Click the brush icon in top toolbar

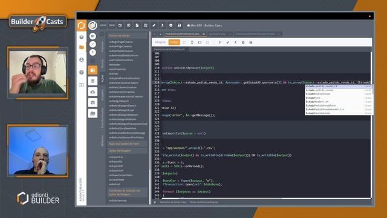click(154, 25)
